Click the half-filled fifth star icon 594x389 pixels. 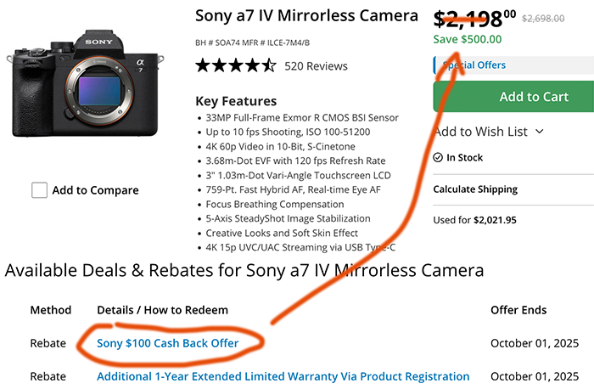[269, 65]
